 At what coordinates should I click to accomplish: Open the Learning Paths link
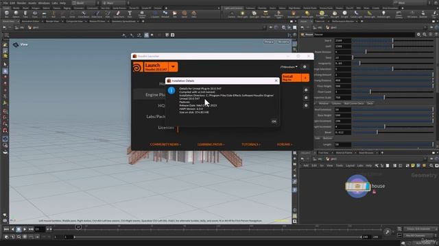211,144
